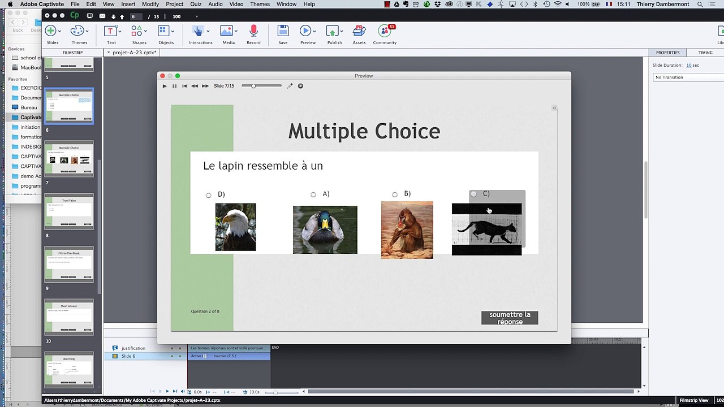This screenshot has width=724, height=407.
Task: Click the next slide down arrow
Action: pos(114,16)
